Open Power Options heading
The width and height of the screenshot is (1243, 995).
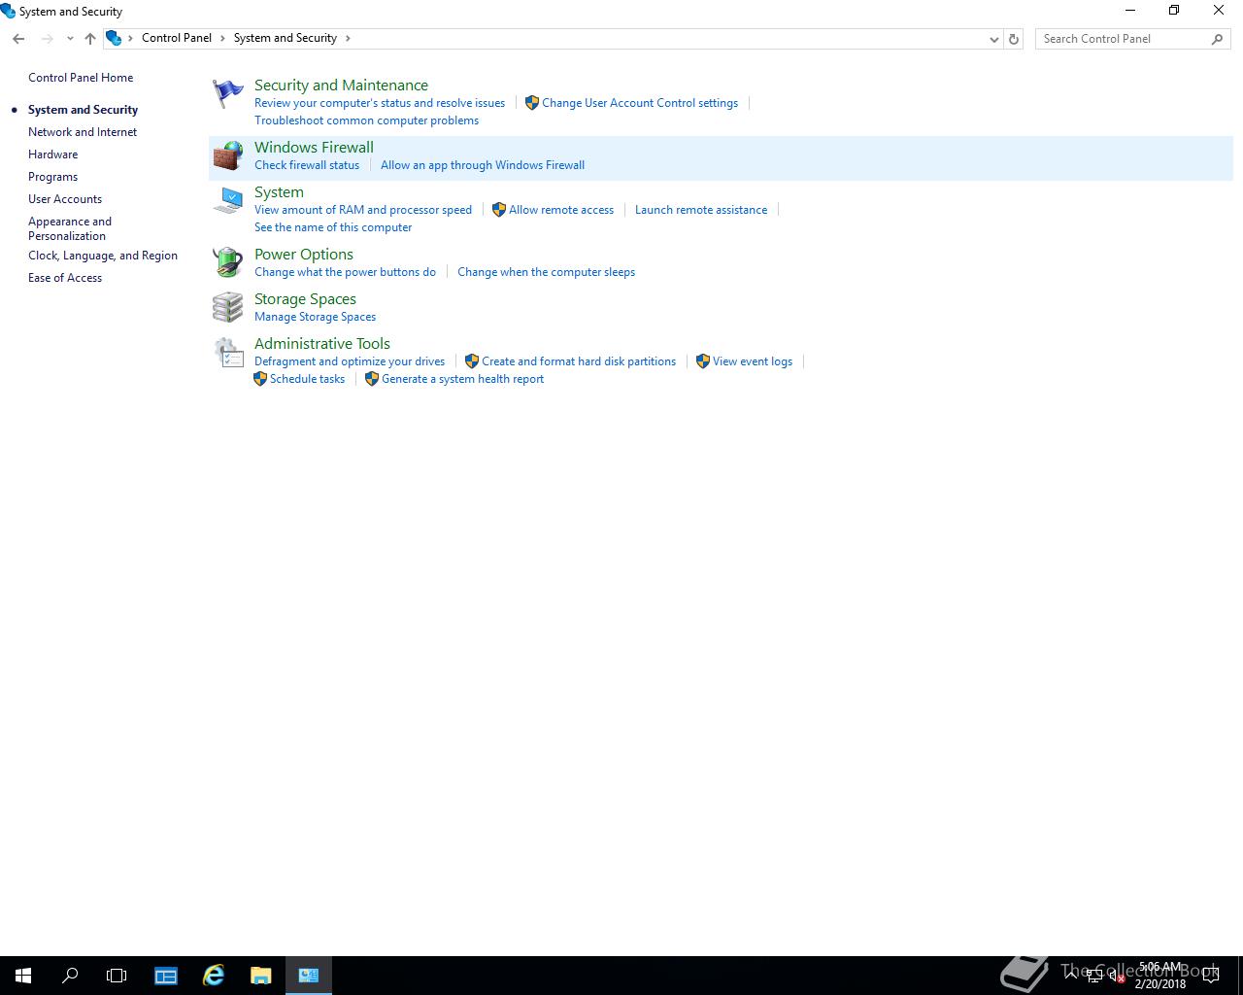click(304, 255)
